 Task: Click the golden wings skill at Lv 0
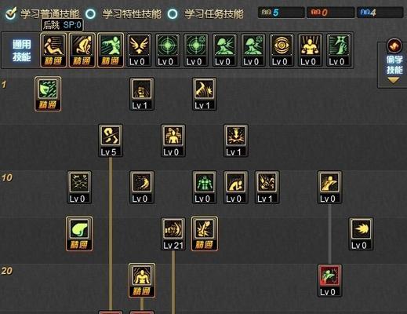click(x=139, y=50)
